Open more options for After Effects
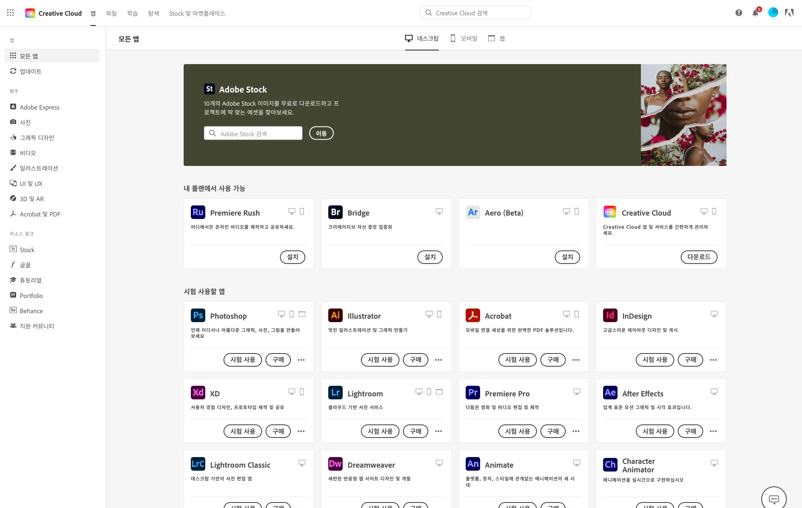The width and height of the screenshot is (802, 508). tap(713, 431)
